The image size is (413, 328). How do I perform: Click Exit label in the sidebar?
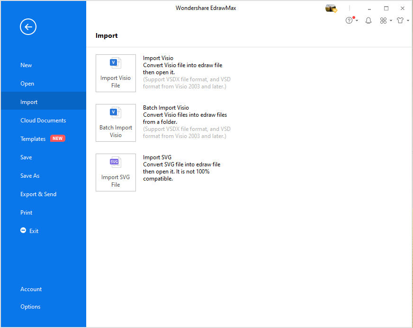pos(34,231)
